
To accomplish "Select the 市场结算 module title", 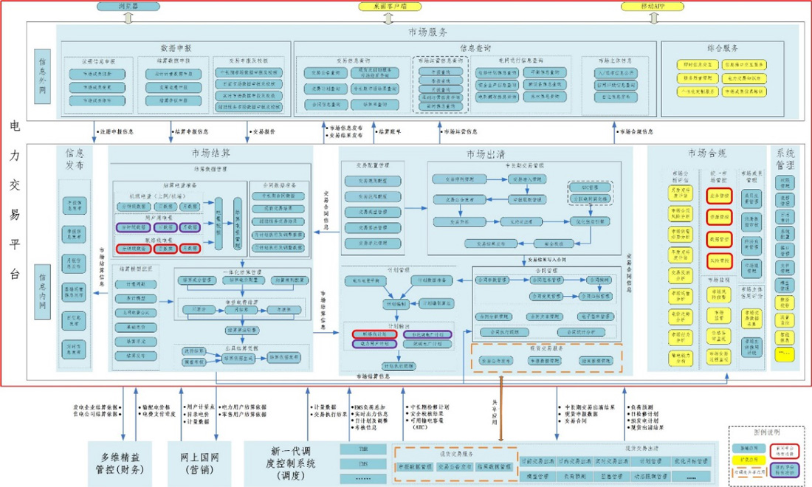I will tap(211, 153).
